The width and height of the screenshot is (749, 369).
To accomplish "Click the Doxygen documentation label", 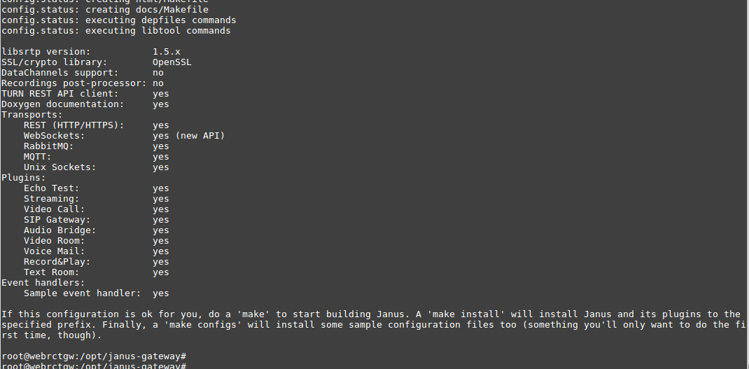I will (62, 104).
